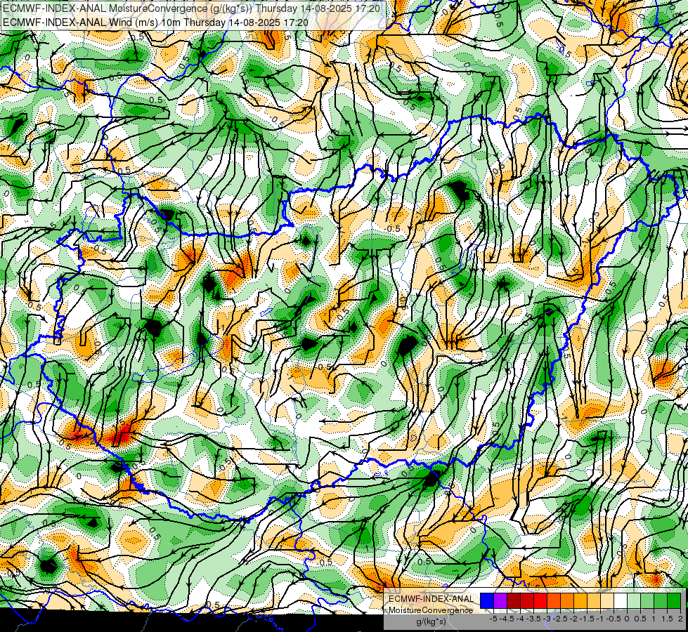
Task: Click the MoistureConvergence header line at top
Action: (192, 8)
